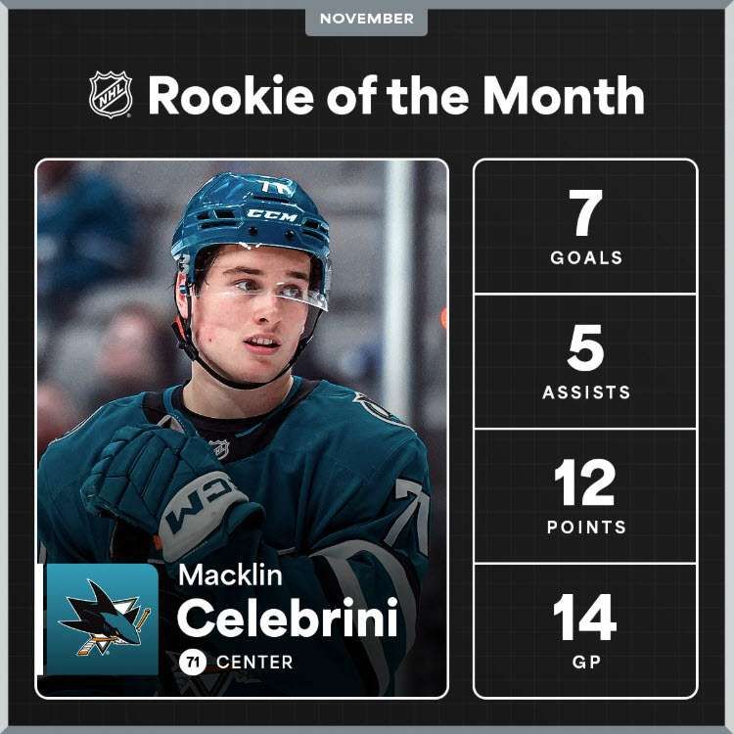Click the NHL crest on jersey collar
The height and width of the screenshot is (734, 734).
[220, 449]
